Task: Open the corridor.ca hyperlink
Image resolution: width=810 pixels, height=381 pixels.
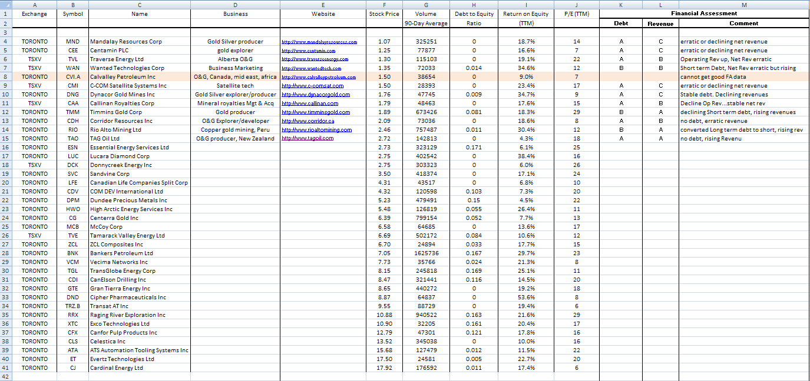Action: (x=308, y=121)
